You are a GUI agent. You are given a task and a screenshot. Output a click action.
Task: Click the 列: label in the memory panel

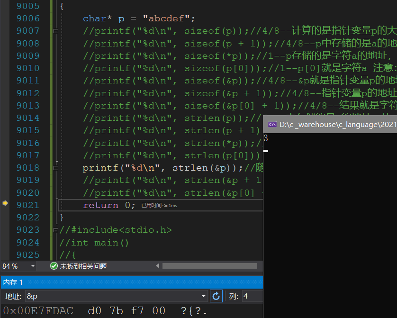click(234, 296)
